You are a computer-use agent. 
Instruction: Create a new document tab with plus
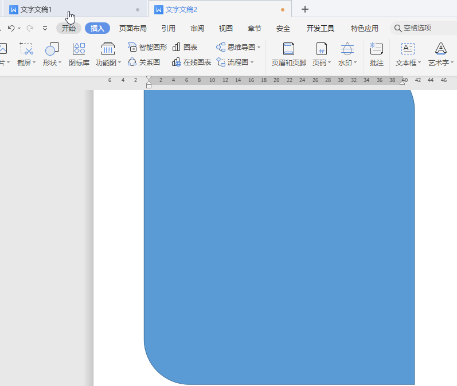(305, 9)
